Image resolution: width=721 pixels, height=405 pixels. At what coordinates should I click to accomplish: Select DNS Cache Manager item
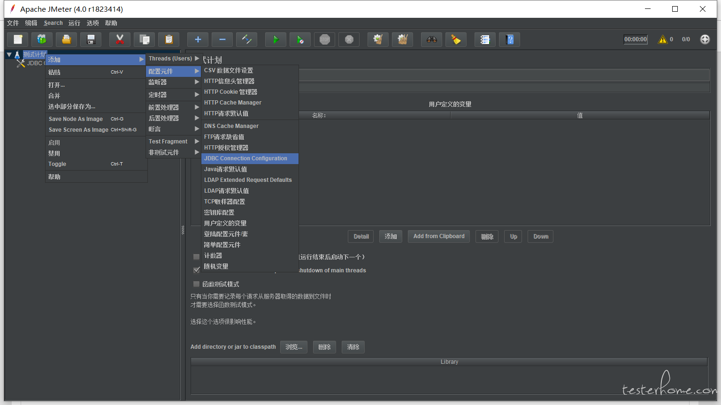(x=250, y=126)
